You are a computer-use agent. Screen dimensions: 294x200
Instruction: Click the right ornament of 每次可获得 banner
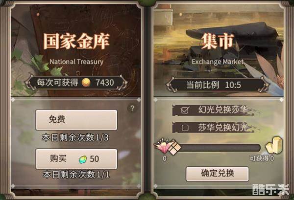tap(123, 83)
